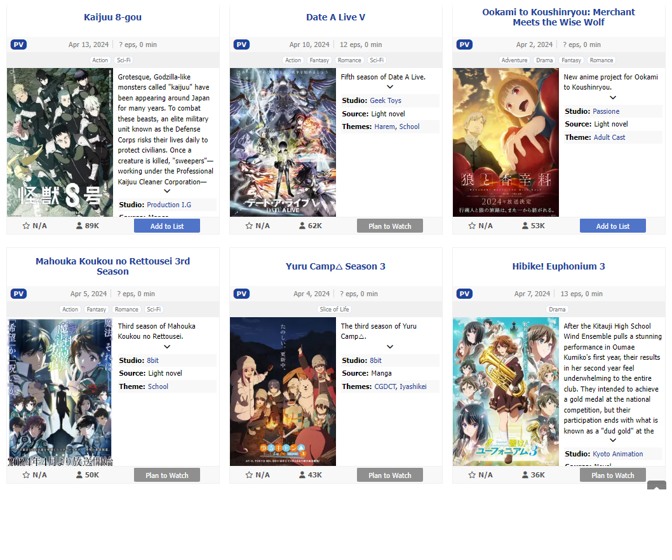
Task: Open the Geek Toys studio link
Action: click(x=386, y=100)
